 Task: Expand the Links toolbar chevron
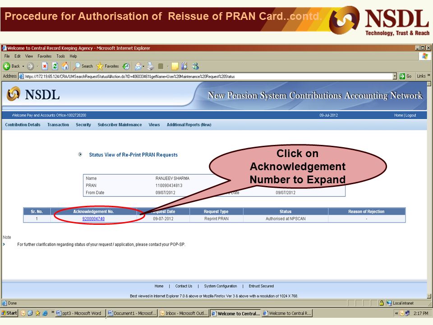click(x=428, y=75)
